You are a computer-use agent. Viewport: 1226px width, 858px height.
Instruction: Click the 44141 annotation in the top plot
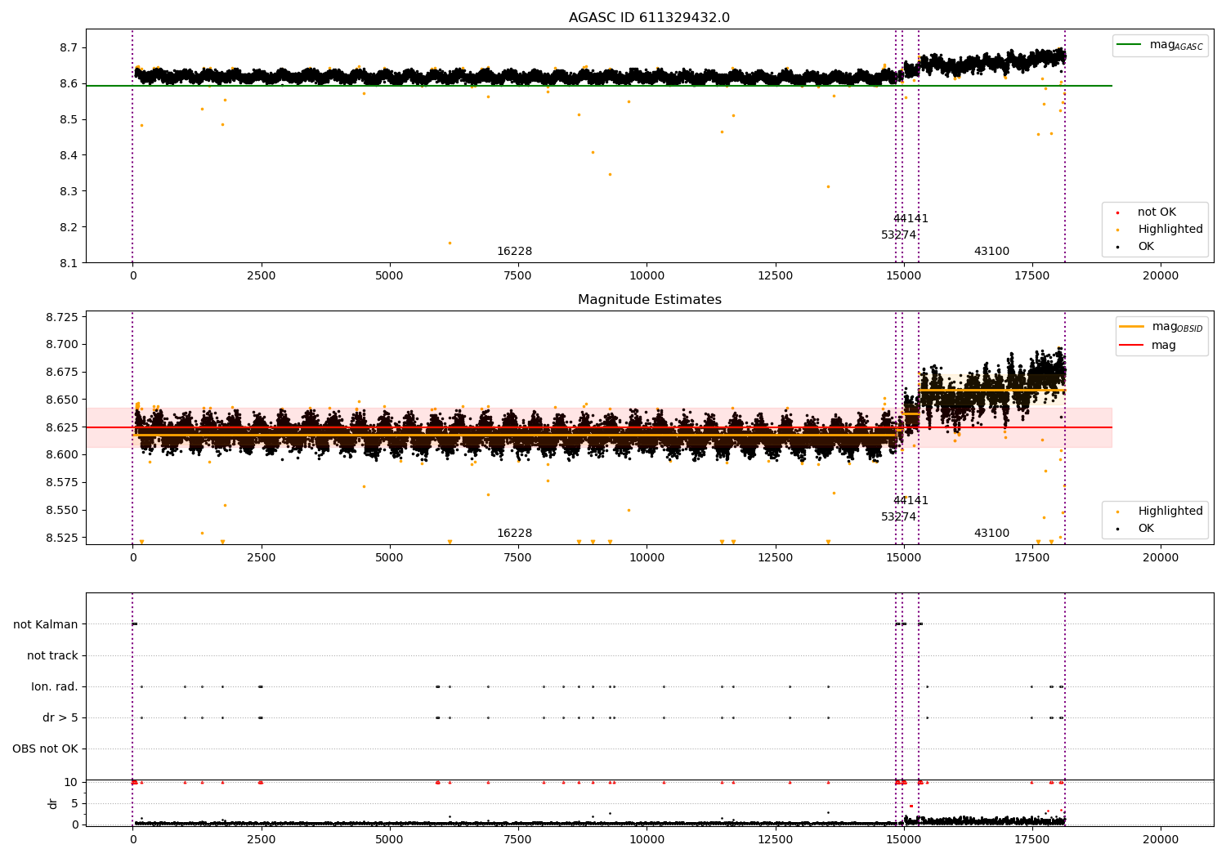(x=911, y=219)
